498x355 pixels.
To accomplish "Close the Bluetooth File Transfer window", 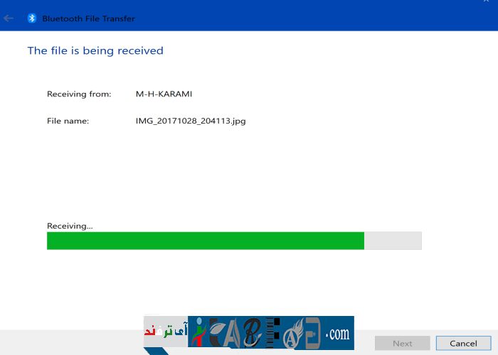I will click(x=486, y=2).
